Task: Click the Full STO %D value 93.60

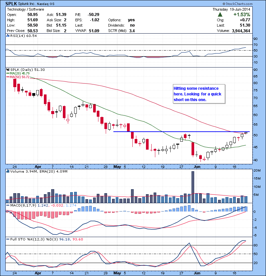Action: pos(77,239)
